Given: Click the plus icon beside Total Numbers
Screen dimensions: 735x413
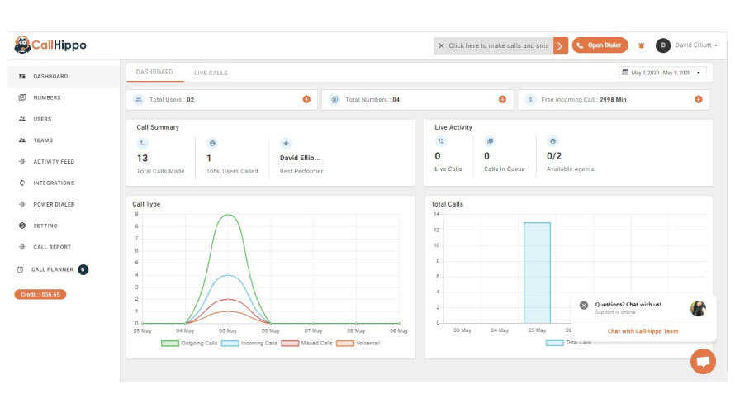Looking at the screenshot, I should 502,99.
